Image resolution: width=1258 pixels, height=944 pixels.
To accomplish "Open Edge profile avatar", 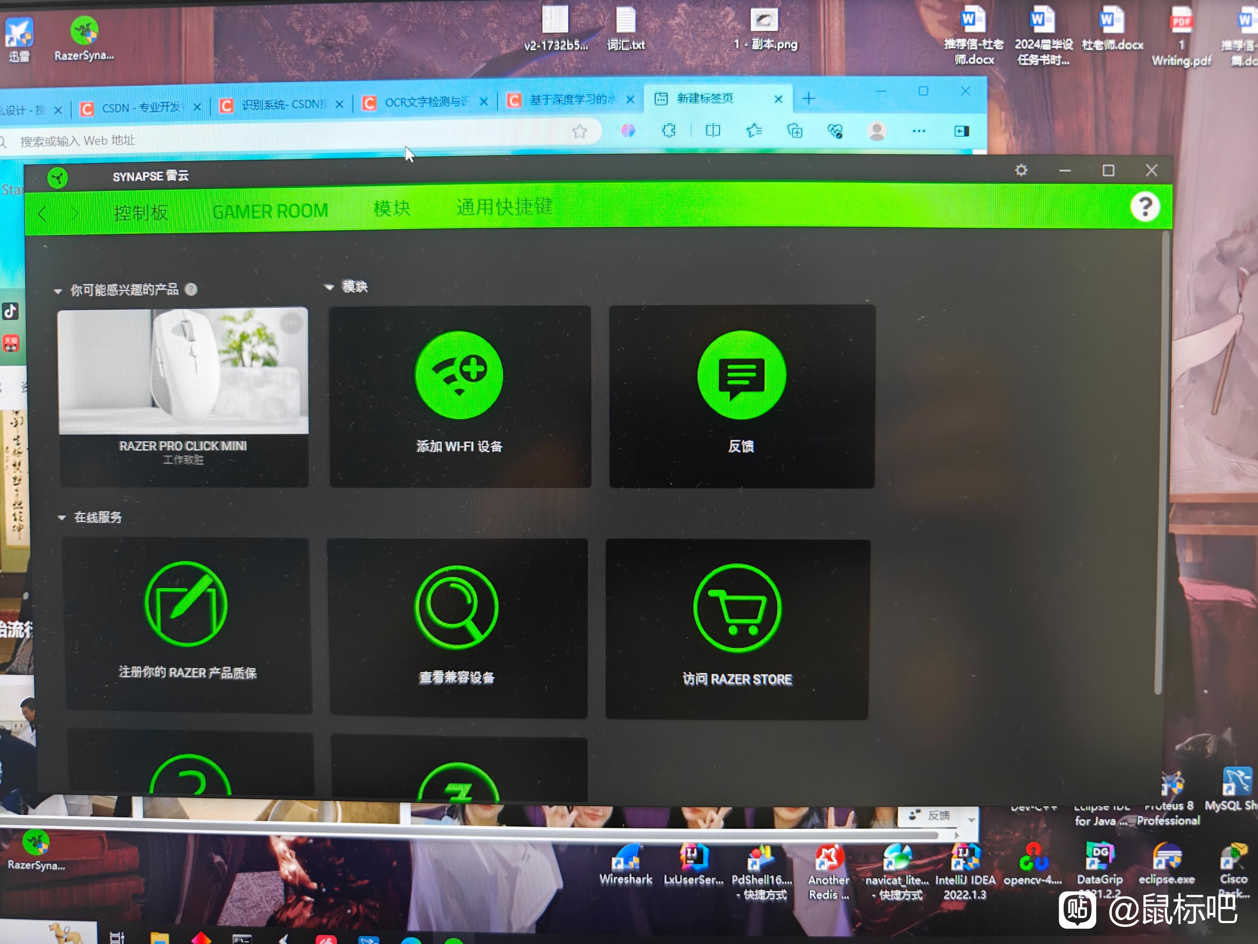I will point(877,132).
